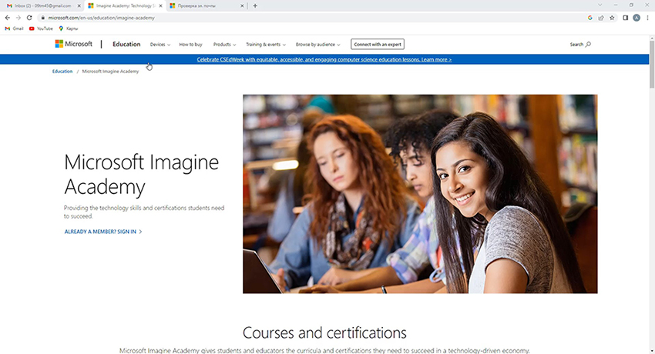The width and height of the screenshot is (655, 354).
Task: Open the How to buy menu item
Action: pyautogui.click(x=190, y=45)
